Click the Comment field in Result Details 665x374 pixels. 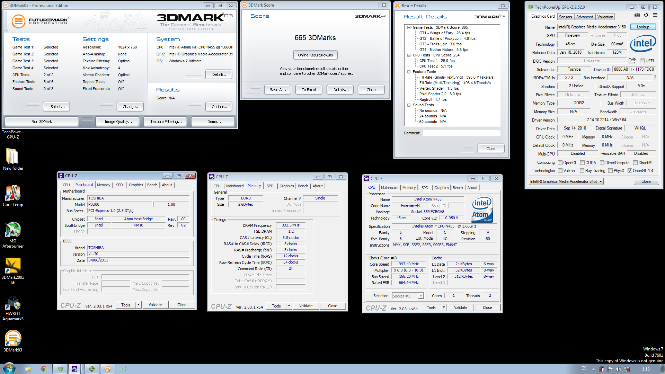pyautogui.click(x=461, y=133)
